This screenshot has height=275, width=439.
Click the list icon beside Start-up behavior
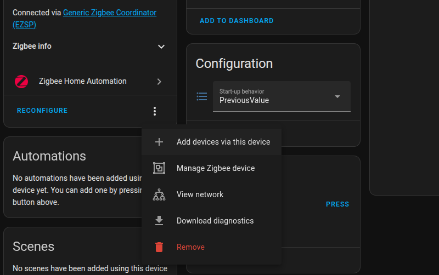pos(202,96)
